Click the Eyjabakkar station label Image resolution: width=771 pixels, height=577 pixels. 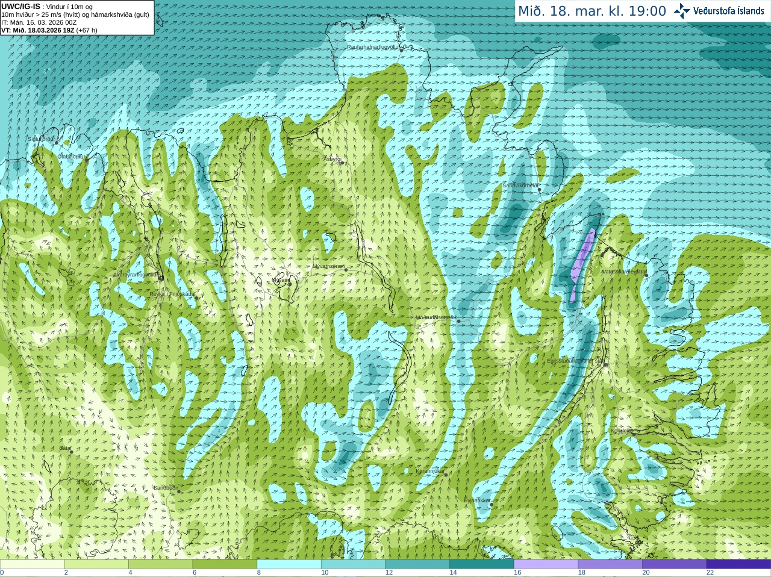click(x=477, y=501)
